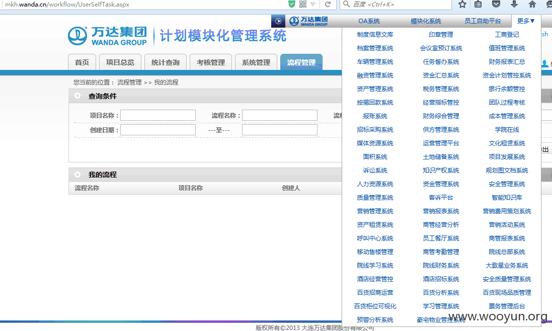Open 呼叫中心系统 link
The image size is (552, 331).
(x=375, y=238)
